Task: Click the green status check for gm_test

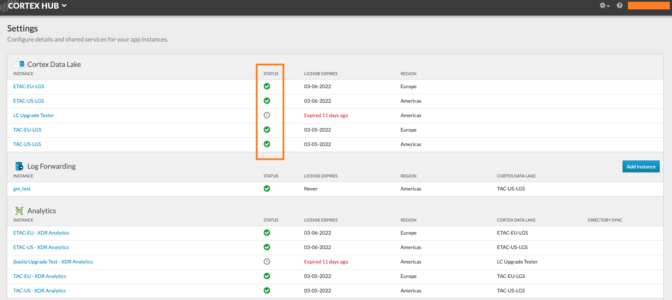Action: [267, 189]
